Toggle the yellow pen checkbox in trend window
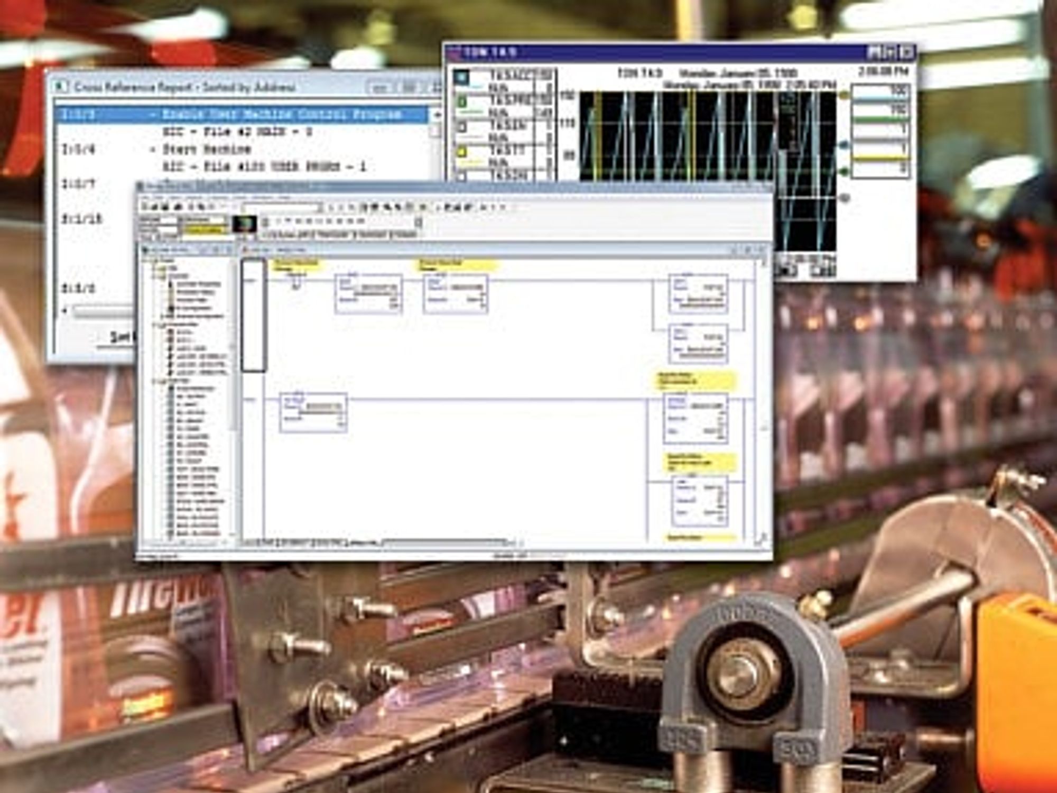The width and height of the screenshot is (1057, 793). [462, 152]
